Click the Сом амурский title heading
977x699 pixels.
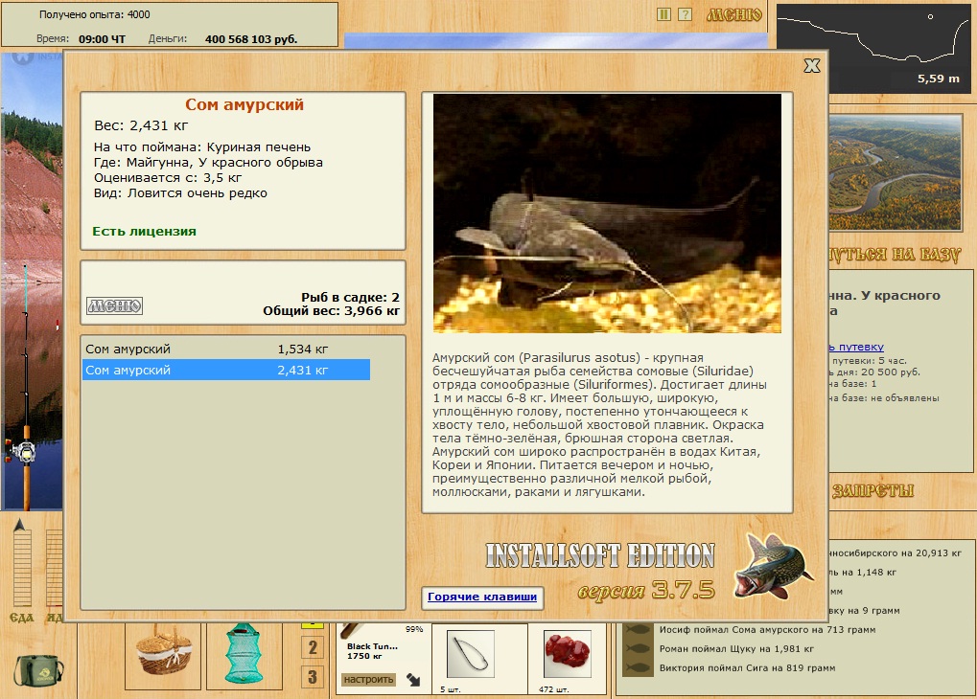(x=244, y=104)
